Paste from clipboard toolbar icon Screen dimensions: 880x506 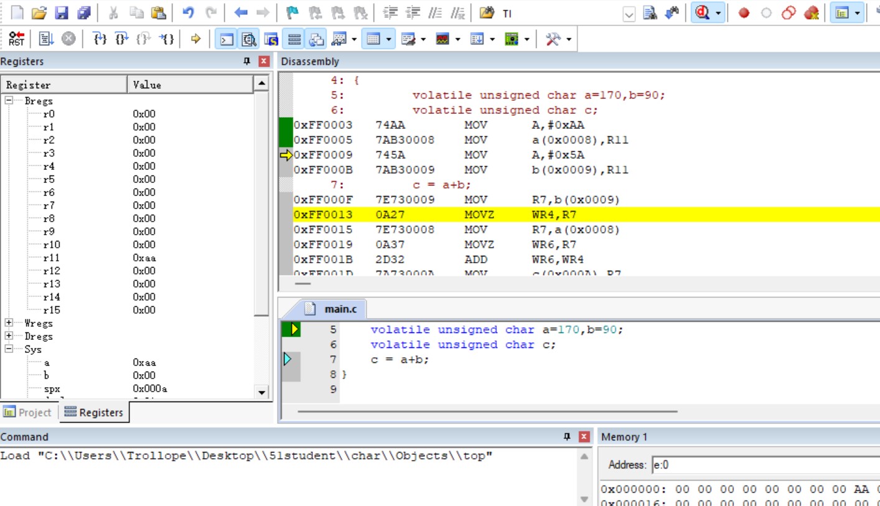click(158, 12)
